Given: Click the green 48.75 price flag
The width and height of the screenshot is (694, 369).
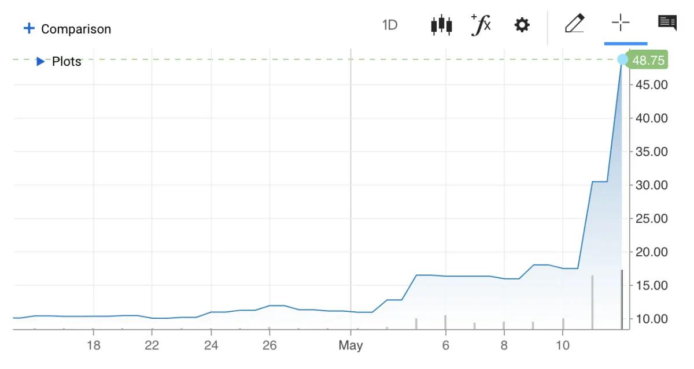Looking at the screenshot, I should [650, 59].
